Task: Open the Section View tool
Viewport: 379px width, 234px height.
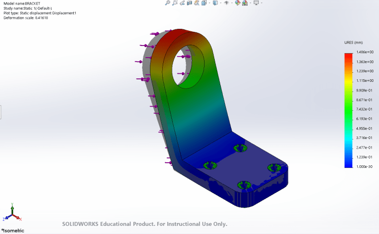Action: [x=189, y=3]
